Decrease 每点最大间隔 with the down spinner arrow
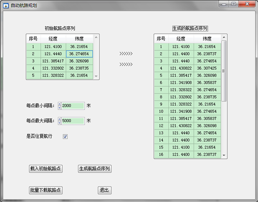Image resolution: width=258 pixels, height=202 pixels. coord(59,123)
